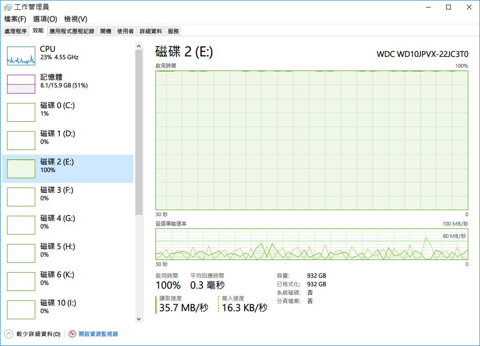Switch to the 使用者 tab
Screen dimensions: 480x346
tap(125, 31)
